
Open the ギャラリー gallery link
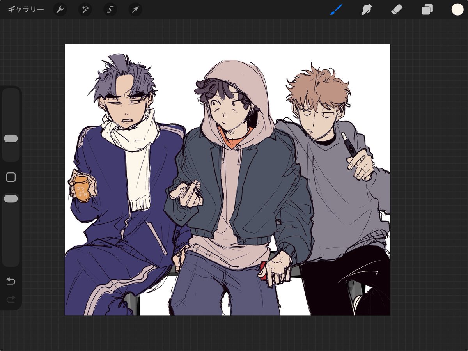tap(26, 9)
